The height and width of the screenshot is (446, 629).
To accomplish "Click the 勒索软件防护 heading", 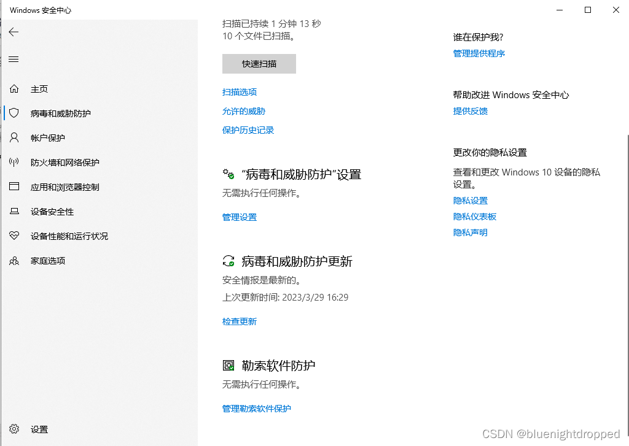I will (x=278, y=365).
